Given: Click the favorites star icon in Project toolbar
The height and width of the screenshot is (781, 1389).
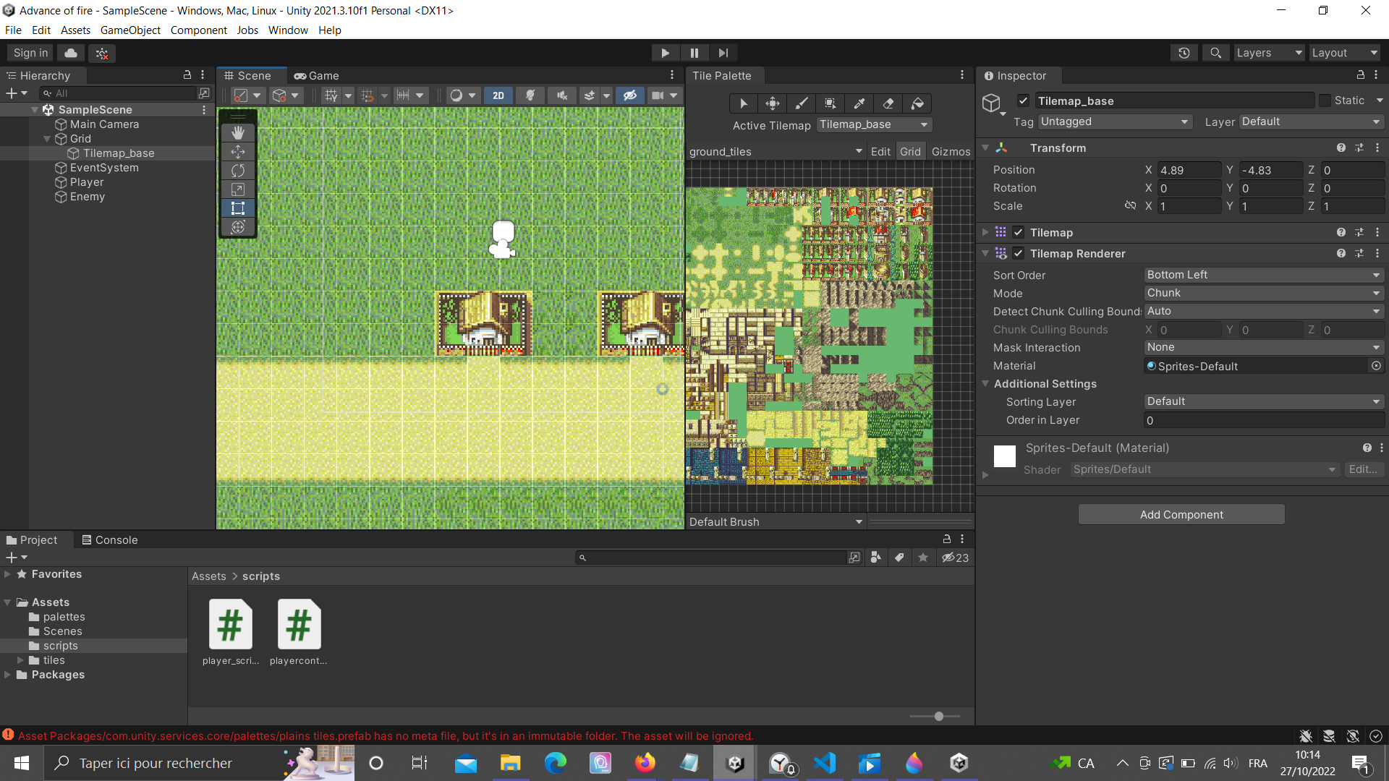Looking at the screenshot, I should tap(923, 558).
